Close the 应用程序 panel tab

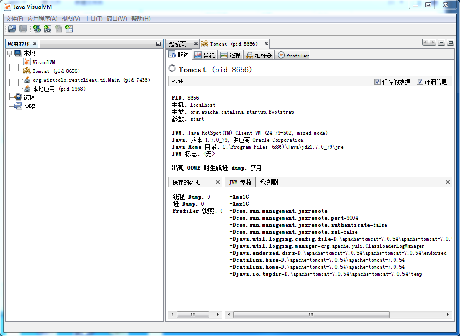[x=35, y=43]
